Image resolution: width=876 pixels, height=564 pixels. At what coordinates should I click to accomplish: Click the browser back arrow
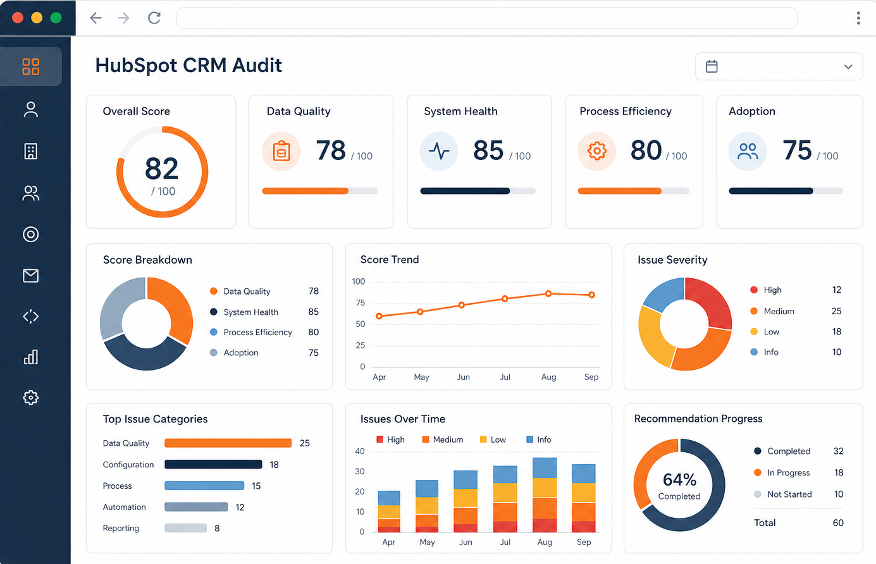96,18
